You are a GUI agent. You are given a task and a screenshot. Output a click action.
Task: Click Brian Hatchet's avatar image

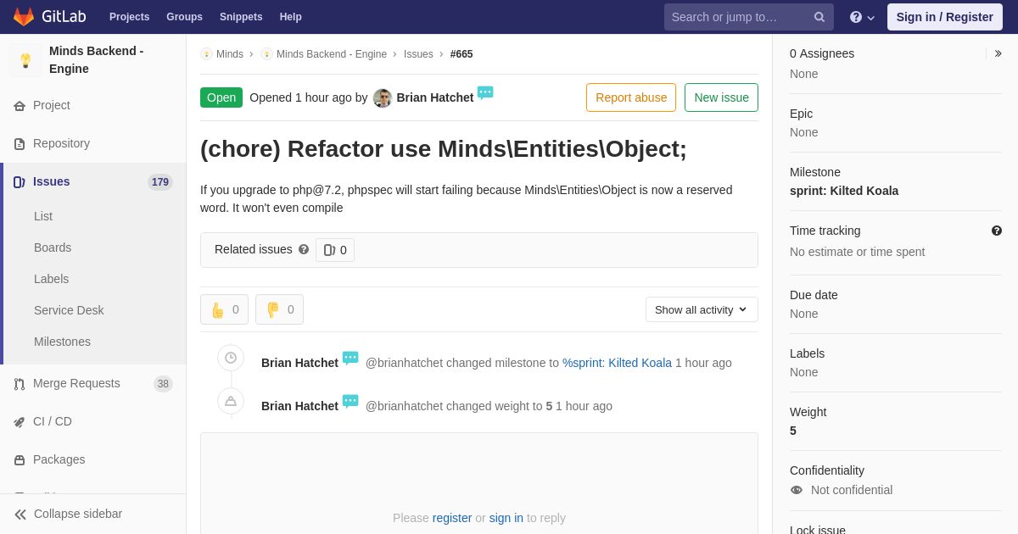383,98
